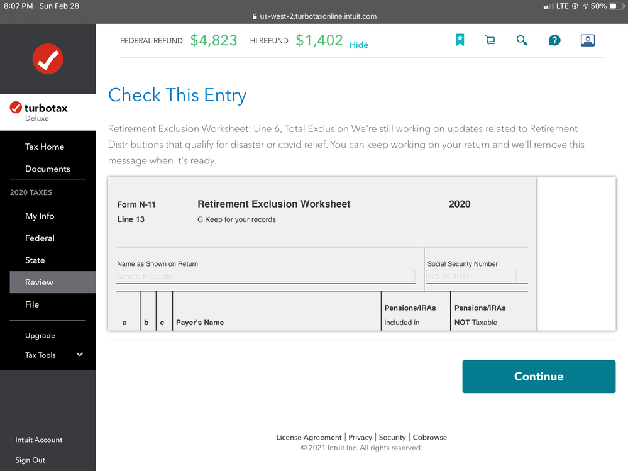Select the Federal section
The width and height of the screenshot is (628, 471).
click(x=40, y=238)
